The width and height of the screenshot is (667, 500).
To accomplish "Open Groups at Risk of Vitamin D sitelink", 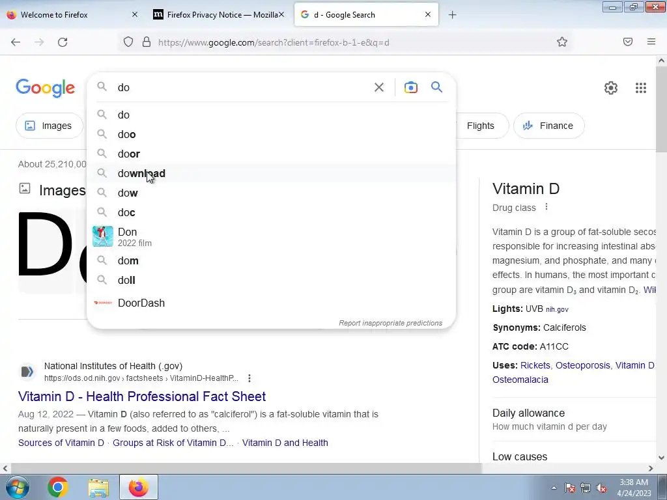I will pyautogui.click(x=173, y=443).
